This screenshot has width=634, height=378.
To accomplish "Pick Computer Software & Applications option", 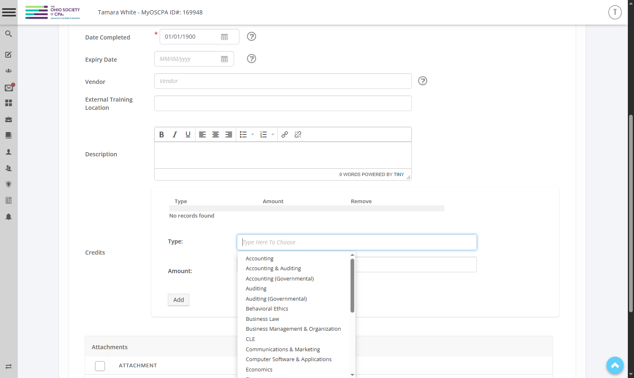I will (x=289, y=359).
